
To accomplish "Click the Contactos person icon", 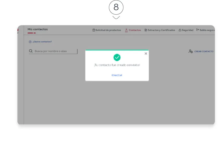I will pyautogui.click(x=126, y=30).
